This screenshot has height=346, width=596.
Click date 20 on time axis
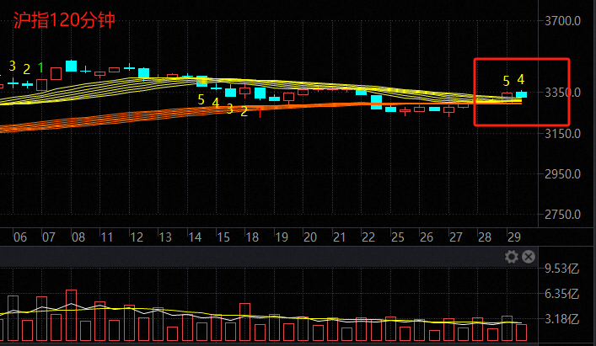pos(310,237)
